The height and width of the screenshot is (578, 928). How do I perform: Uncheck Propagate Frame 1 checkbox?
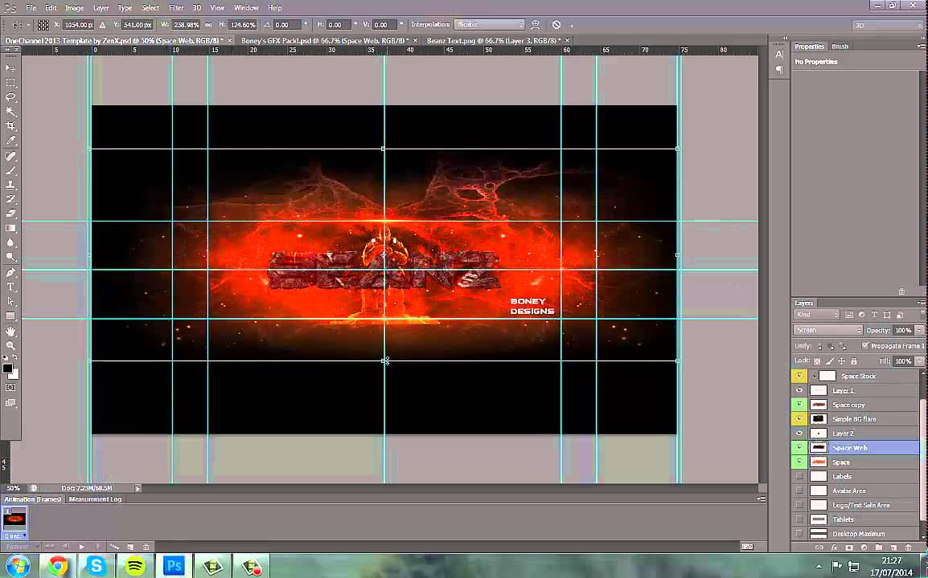[865, 346]
